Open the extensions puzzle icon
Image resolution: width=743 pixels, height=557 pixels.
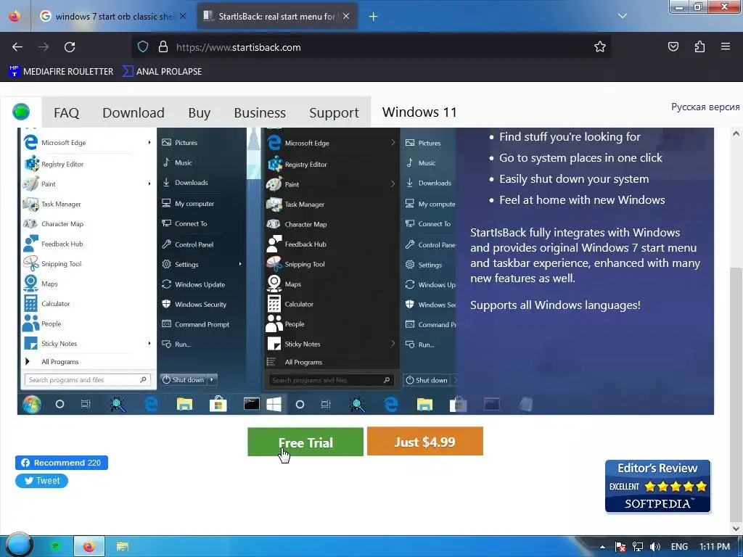coord(699,46)
